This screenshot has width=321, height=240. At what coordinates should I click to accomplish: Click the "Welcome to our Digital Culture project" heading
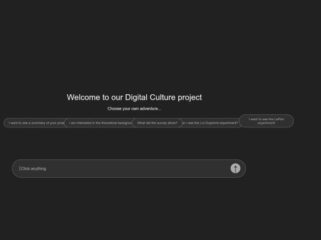tap(134, 97)
